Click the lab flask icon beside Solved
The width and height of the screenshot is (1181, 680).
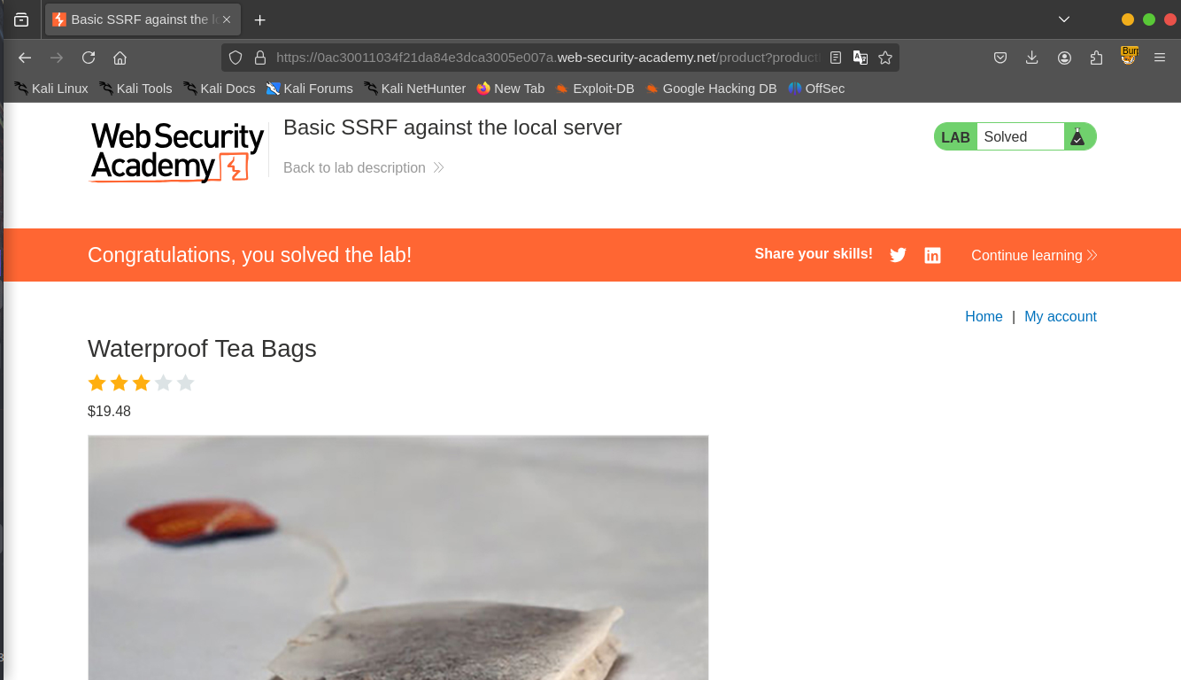coord(1078,137)
